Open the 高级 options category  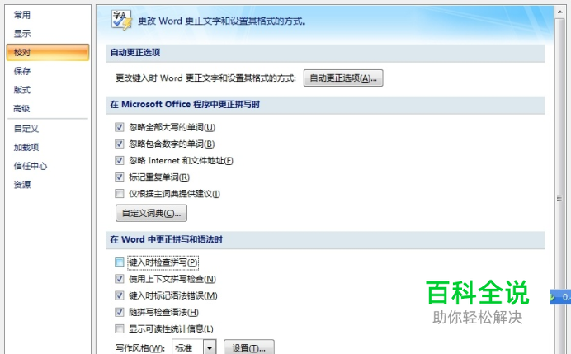click(x=21, y=109)
